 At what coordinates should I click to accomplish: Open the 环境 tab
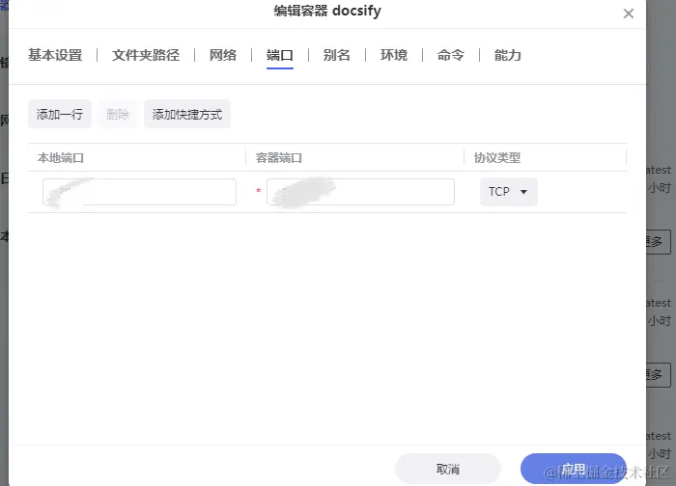pyautogui.click(x=394, y=55)
